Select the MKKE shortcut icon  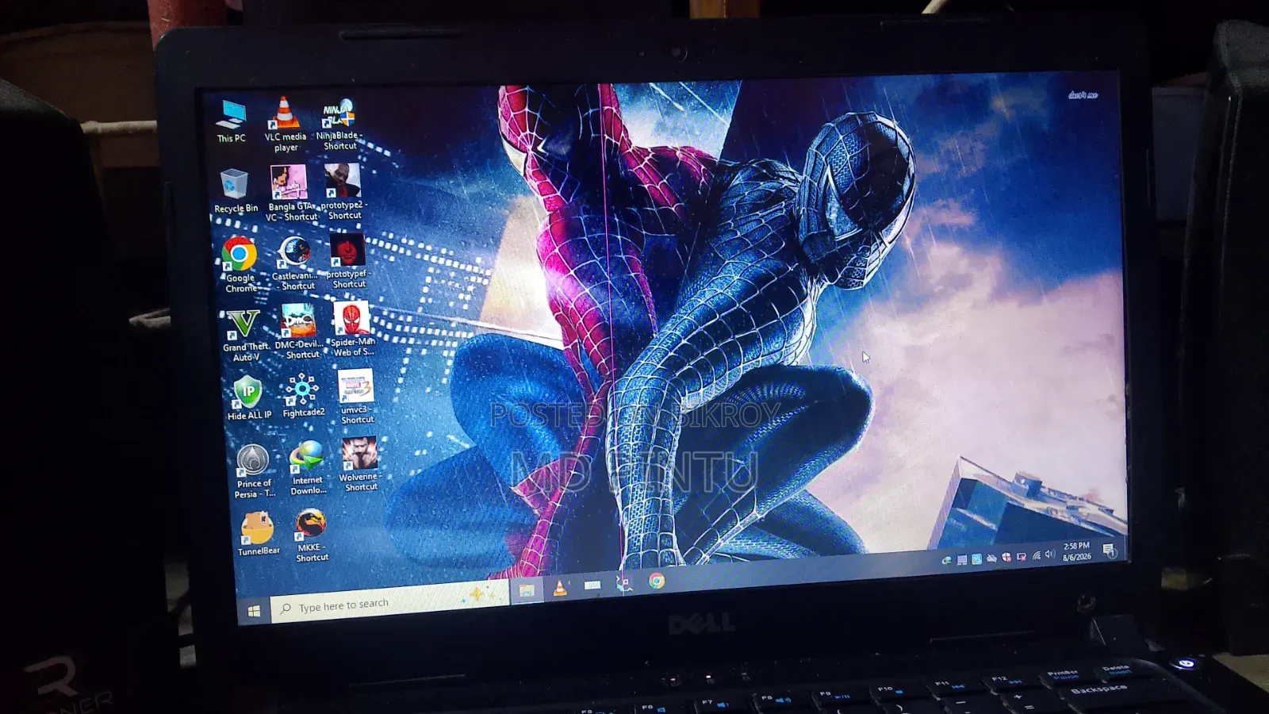[312, 535]
